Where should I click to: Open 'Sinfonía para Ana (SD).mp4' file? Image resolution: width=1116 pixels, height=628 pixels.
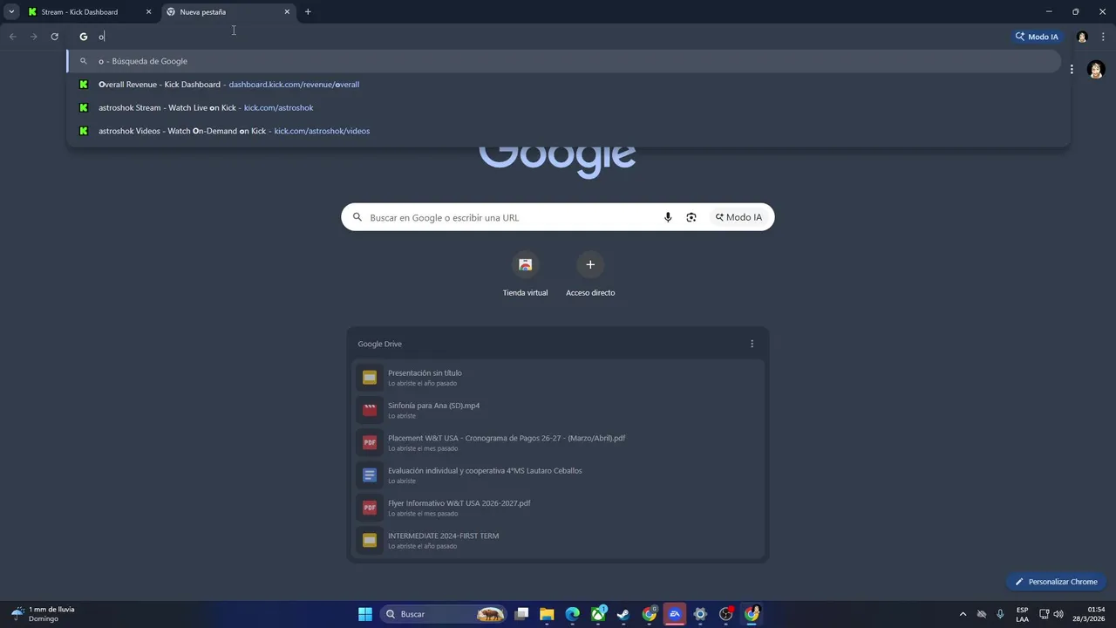(x=558, y=410)
